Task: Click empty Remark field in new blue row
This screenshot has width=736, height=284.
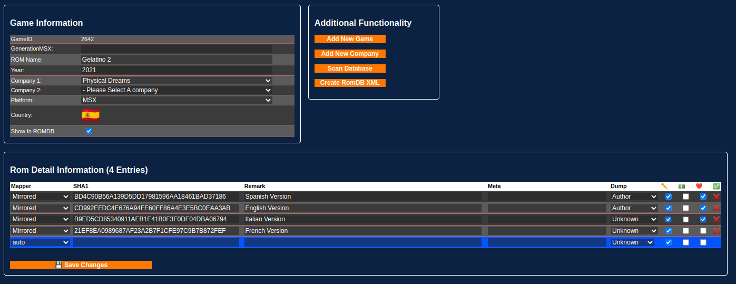Action: click(363, 242)
